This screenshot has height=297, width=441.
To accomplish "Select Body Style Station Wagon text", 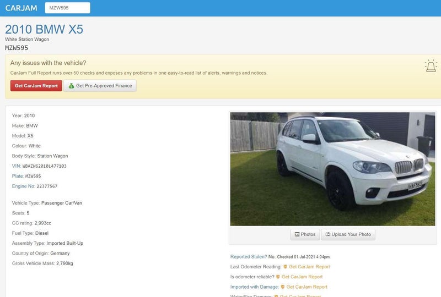I will (x=40, y=156).
